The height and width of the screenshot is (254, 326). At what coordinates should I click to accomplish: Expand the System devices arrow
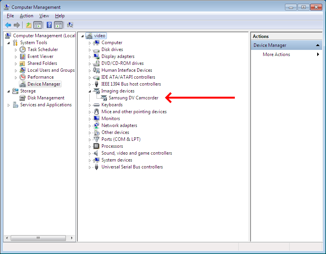coord(90,160)
